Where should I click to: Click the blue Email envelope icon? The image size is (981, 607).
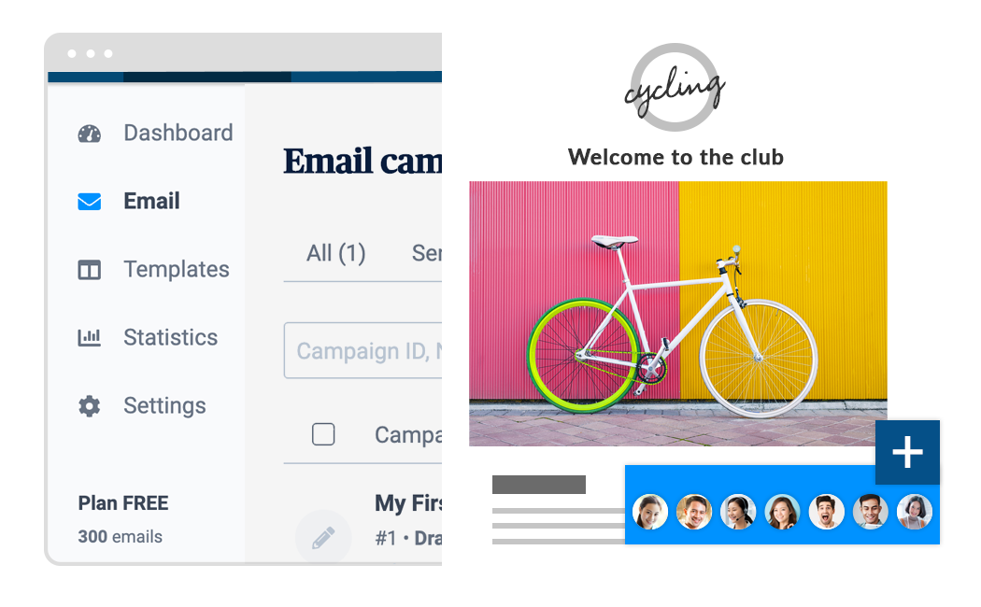tap(90, 202)
